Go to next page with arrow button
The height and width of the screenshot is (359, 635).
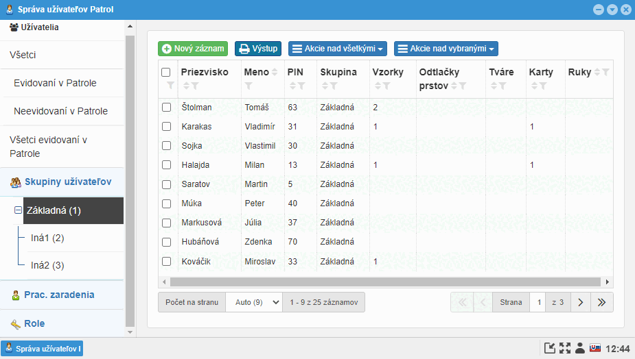[x=581, y=302]
